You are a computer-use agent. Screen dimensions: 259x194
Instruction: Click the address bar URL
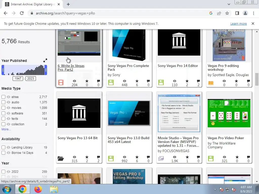point(66,13)
